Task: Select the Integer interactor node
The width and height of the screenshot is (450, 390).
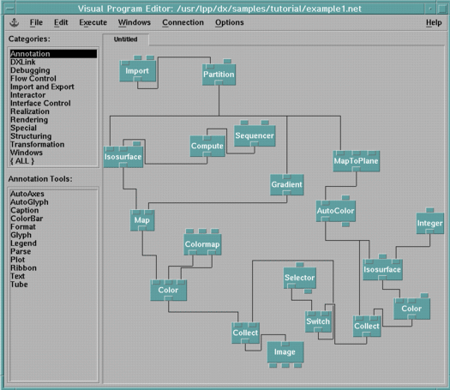Action: click(430, 223)
